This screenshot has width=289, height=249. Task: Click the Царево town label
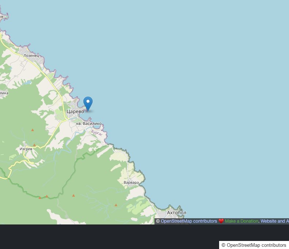pyautogui.click(x=75, y=111)
